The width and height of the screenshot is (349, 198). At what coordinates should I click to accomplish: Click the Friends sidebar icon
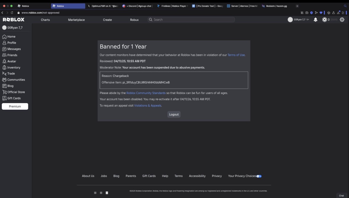(x=4, y=55)
